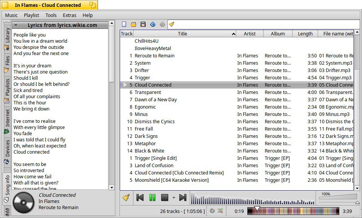This screenshot has width=362, height=218.
Task: Open the Playlists sidebar tab
Action: [x=7, y=91]
